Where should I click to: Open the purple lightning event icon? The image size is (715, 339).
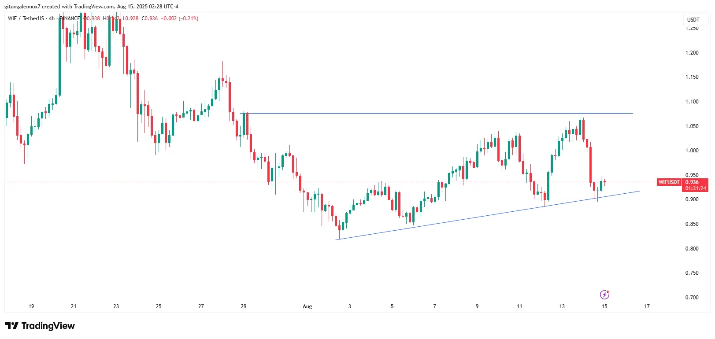tap(605, 295)
